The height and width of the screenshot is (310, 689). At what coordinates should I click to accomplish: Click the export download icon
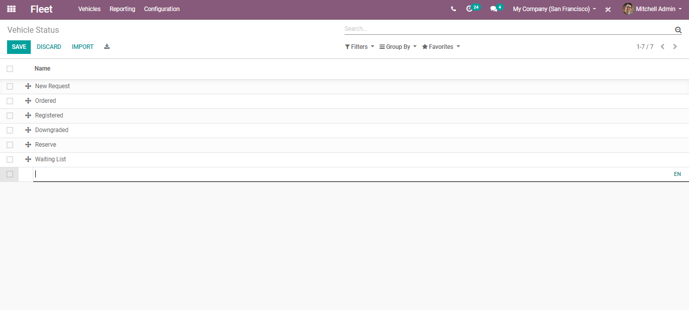107,47
